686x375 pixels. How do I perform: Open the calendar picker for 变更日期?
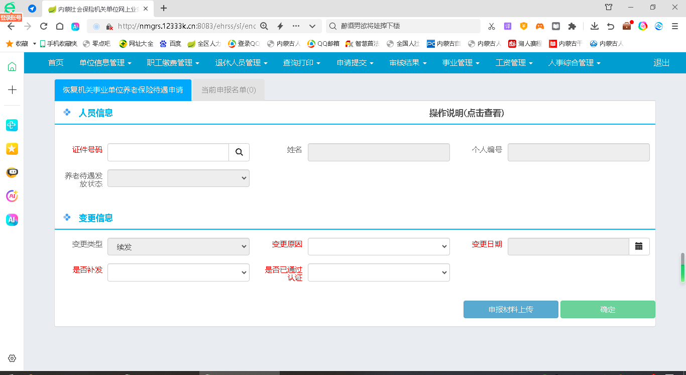point(639,246)
